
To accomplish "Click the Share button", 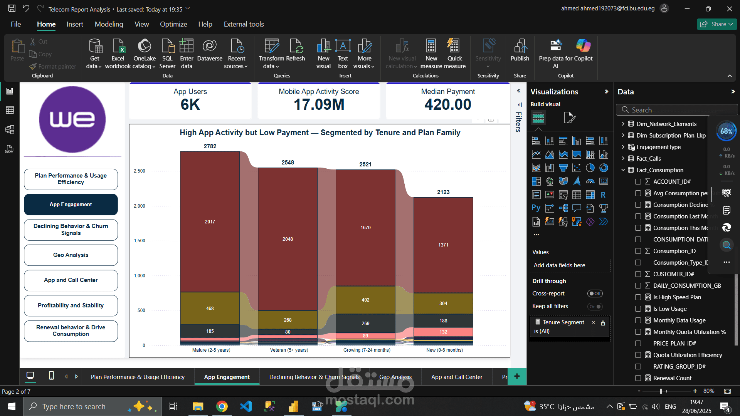I will click(x=716, y=24).
